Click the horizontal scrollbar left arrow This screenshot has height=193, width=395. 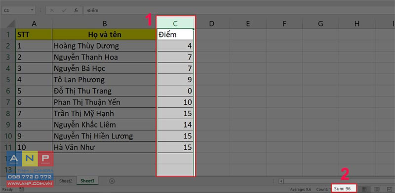tap(281, 181)
